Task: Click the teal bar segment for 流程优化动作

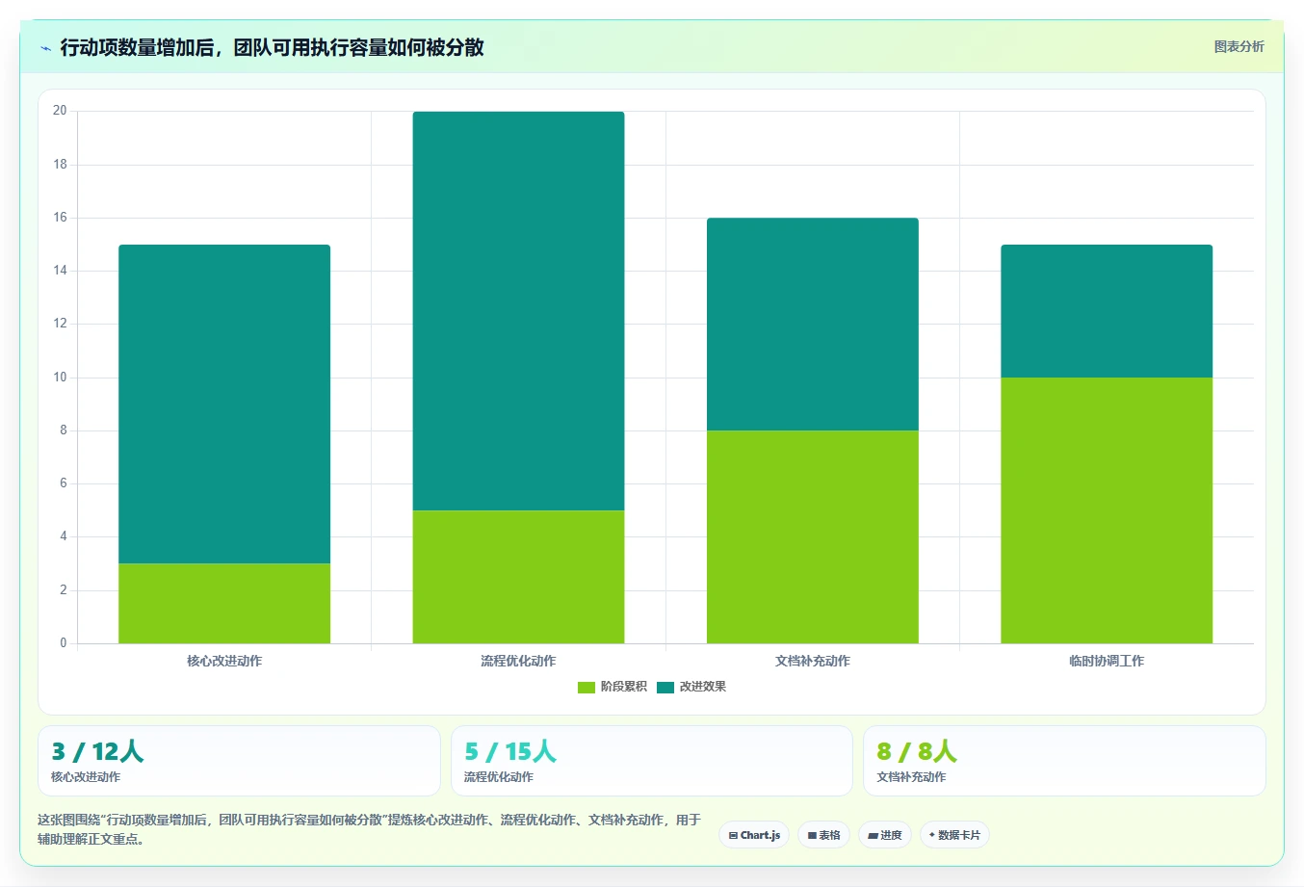Action: 518,311
